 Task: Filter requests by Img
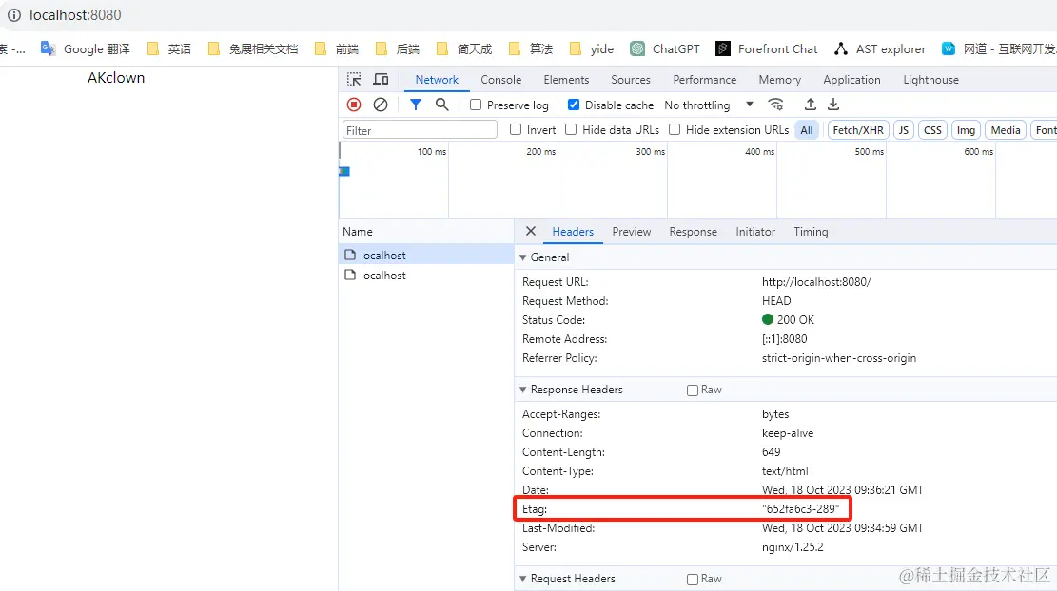point(966,130)
